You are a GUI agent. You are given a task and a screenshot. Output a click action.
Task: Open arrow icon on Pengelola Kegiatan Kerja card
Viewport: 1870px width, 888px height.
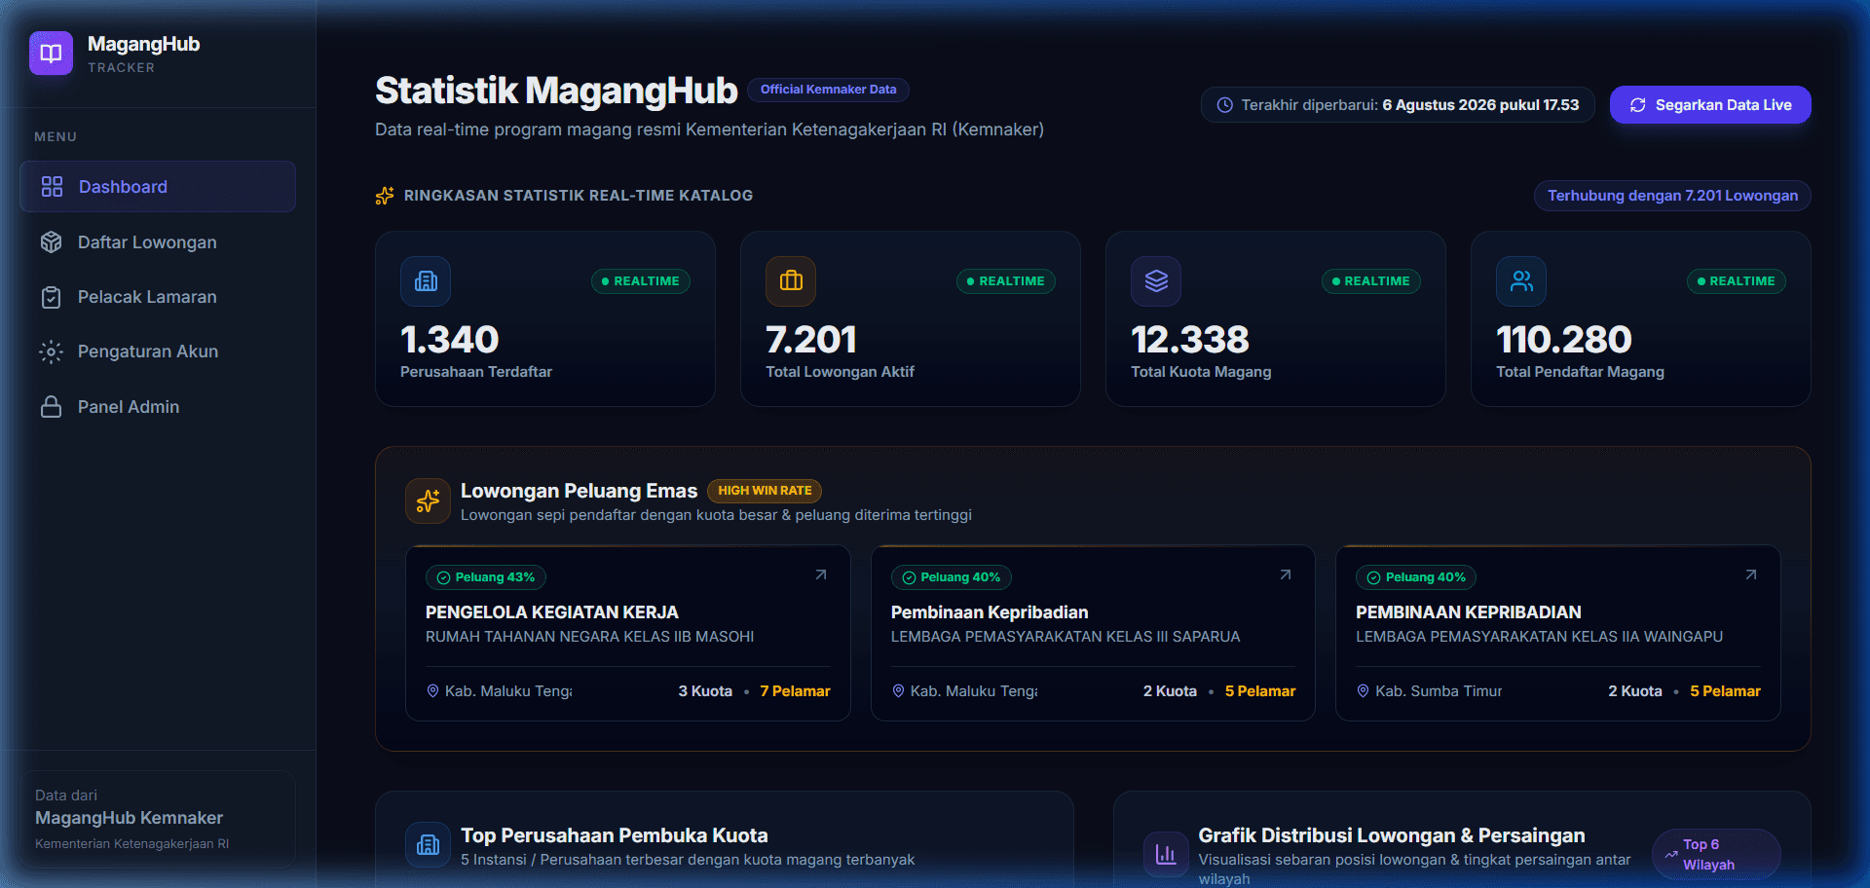(x=821, y=575)
